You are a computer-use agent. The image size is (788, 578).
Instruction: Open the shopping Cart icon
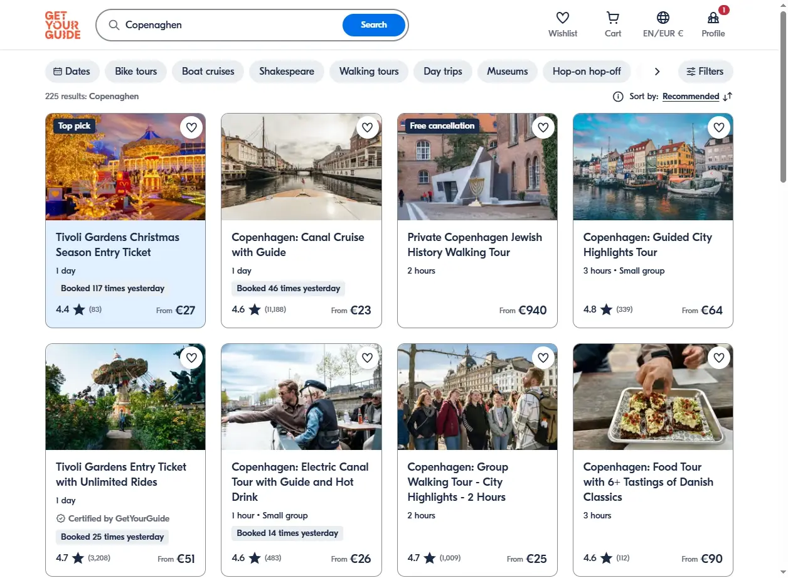point(613,18)
